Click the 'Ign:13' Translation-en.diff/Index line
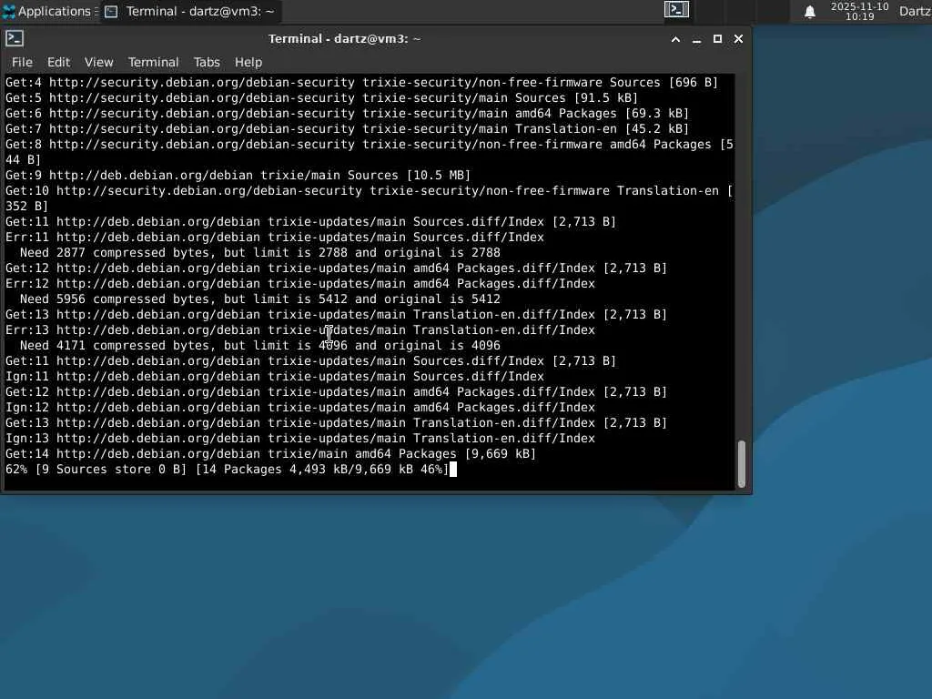 click(x=300, y=438)
